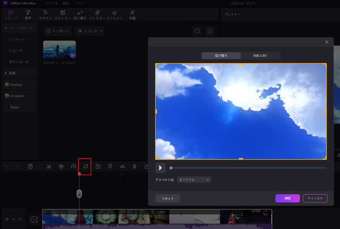Click the crop preview seek slider
This screenshot has width=340, height=229.
click(x=248, y=168)
